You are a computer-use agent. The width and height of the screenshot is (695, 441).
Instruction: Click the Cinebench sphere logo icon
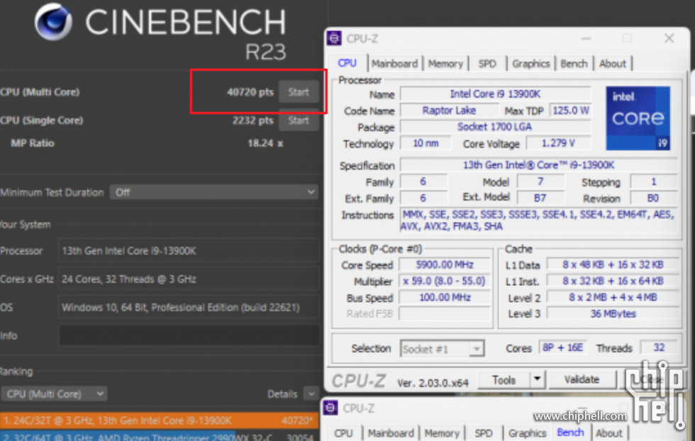coord(53,21)
